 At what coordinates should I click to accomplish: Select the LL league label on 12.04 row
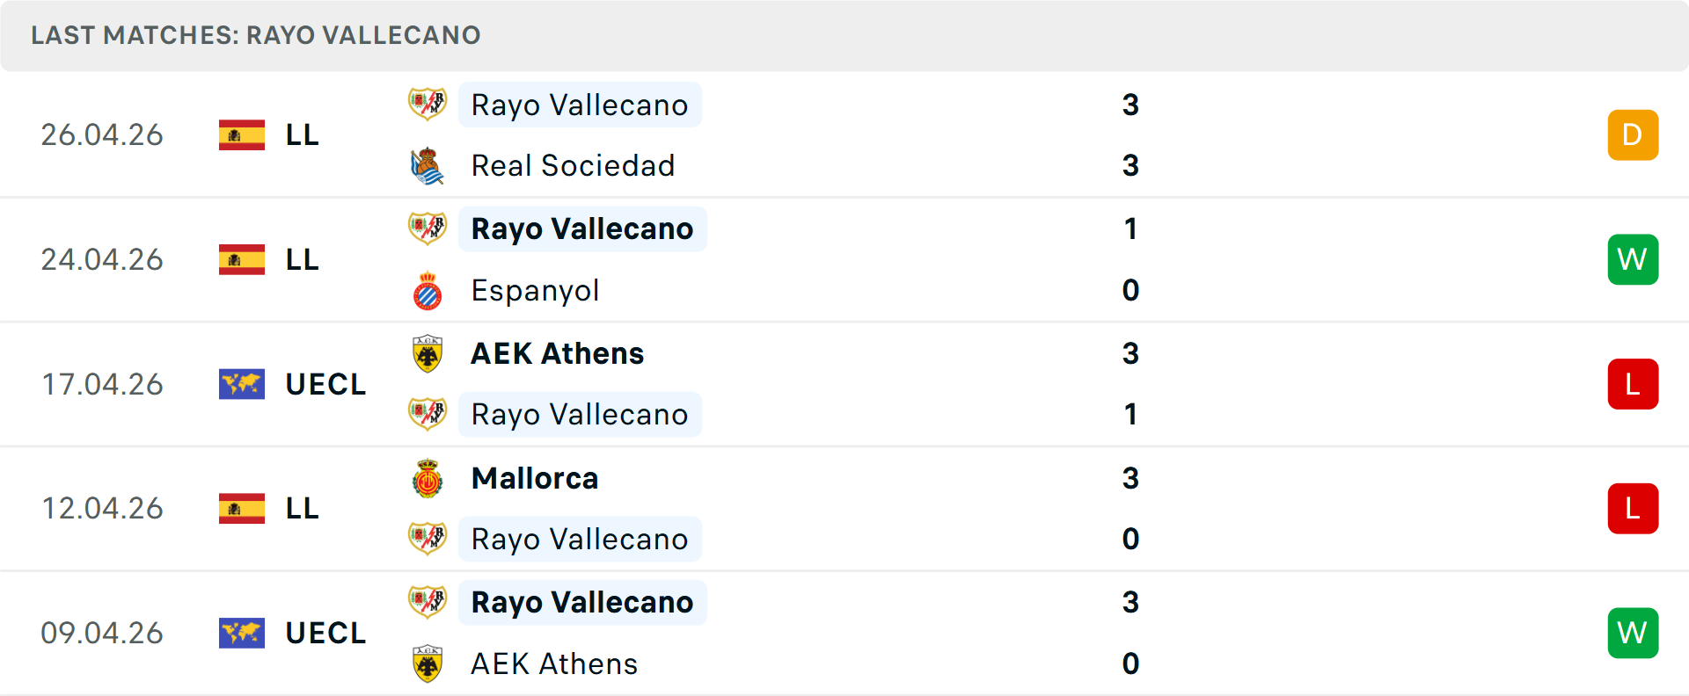pyautogui.click(x=302, y=508)
